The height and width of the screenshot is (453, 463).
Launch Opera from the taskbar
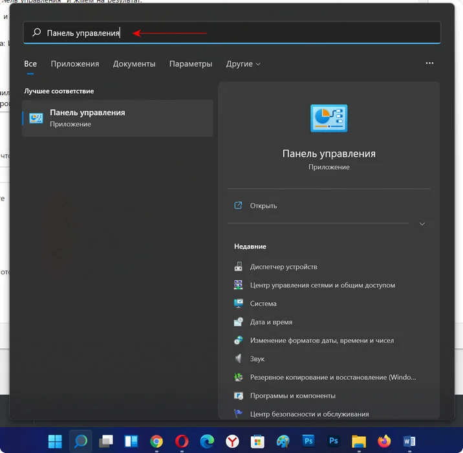point(182,441)
